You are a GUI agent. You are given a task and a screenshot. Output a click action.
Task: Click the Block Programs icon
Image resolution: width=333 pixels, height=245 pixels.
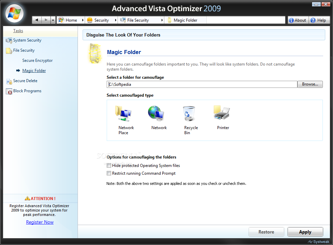click(9, 91)
